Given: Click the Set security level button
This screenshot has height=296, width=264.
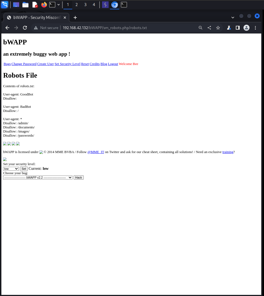Looking at the screenshot, I should click(24, 169).
